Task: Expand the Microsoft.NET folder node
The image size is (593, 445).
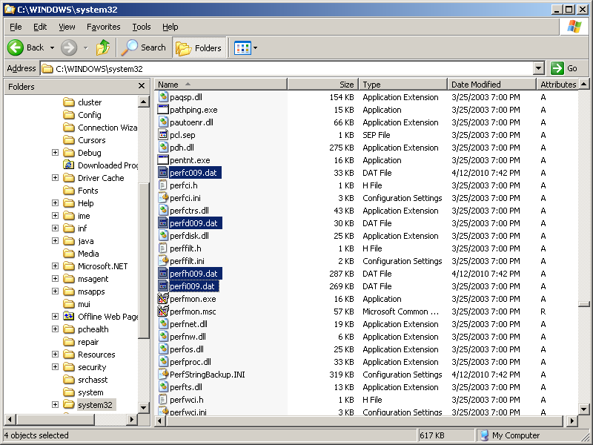Action: 55,266
